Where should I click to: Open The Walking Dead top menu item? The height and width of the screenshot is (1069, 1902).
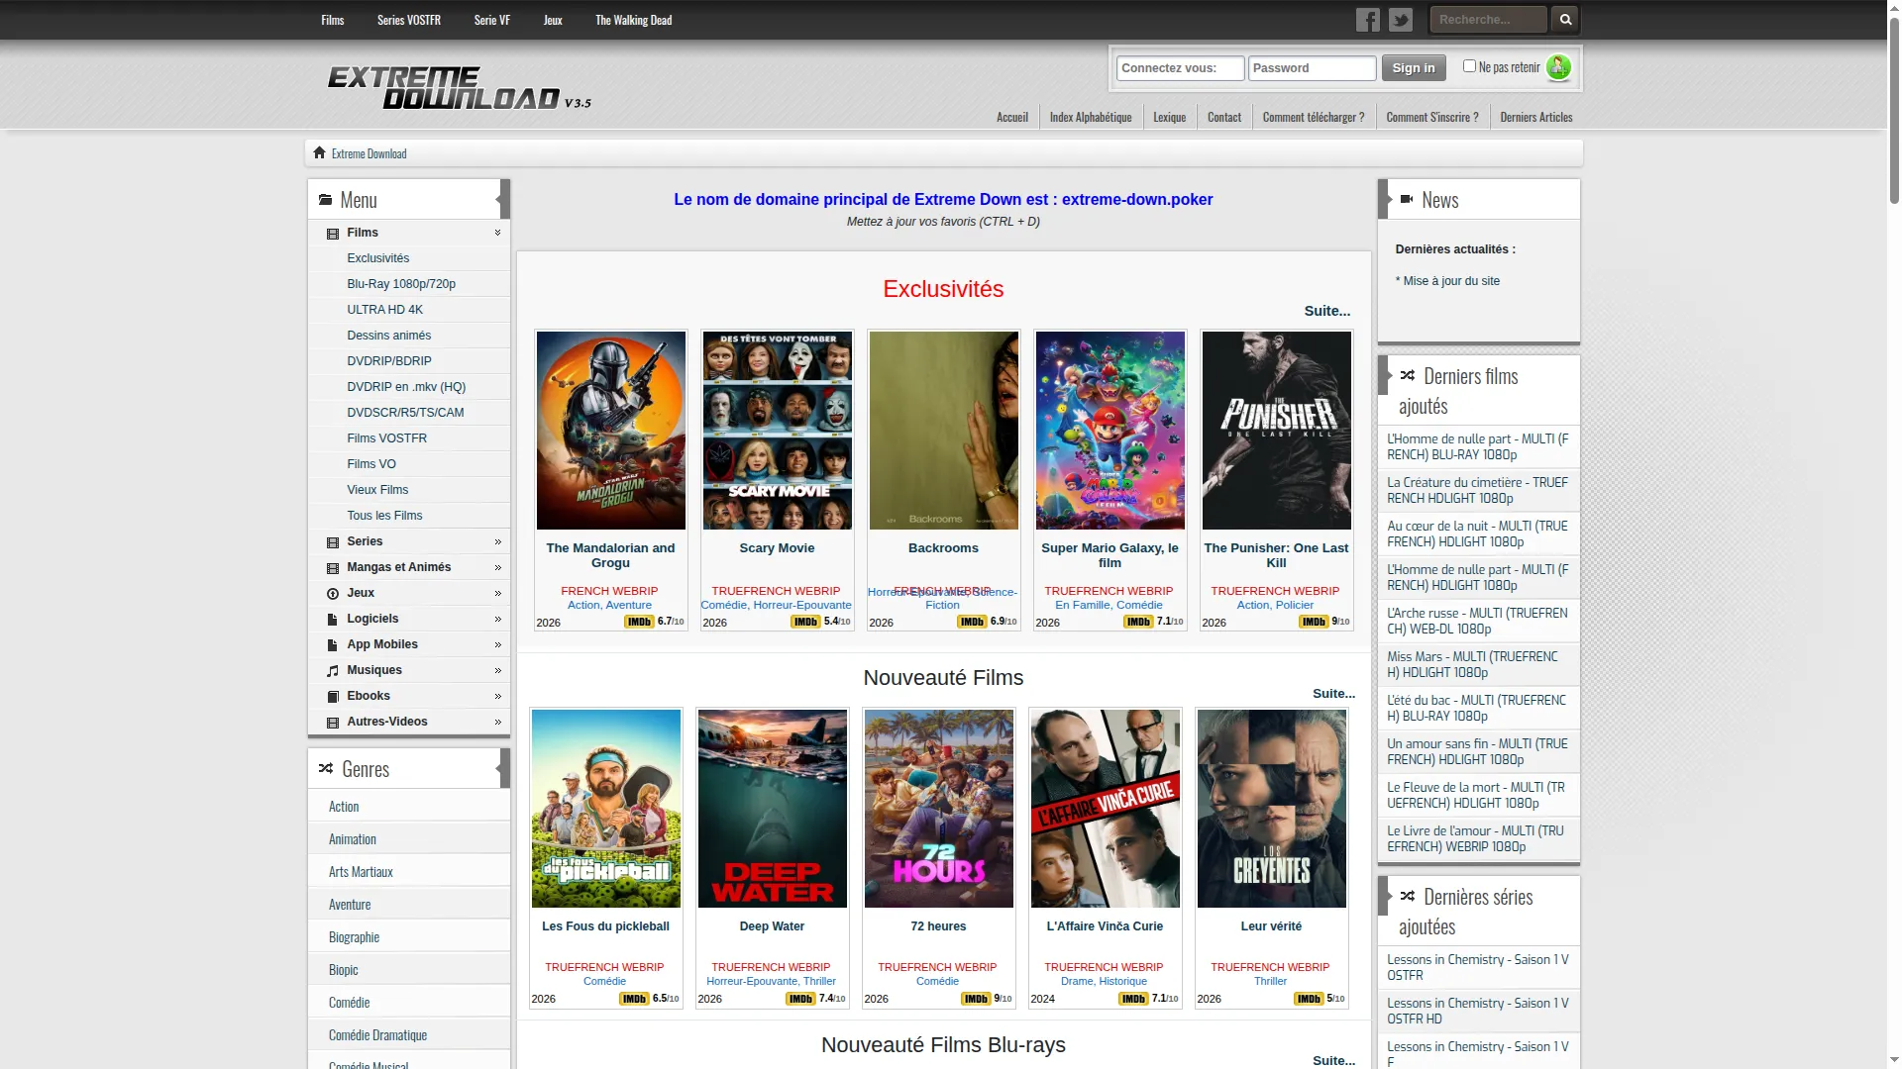634,20
